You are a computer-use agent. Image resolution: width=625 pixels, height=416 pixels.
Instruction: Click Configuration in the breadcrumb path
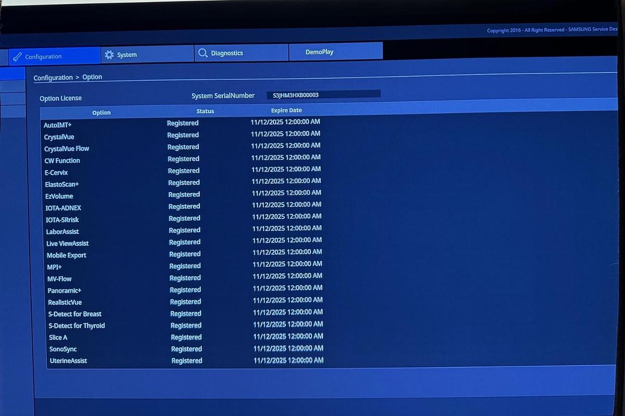pyautogui.click(x=53, y=78)
